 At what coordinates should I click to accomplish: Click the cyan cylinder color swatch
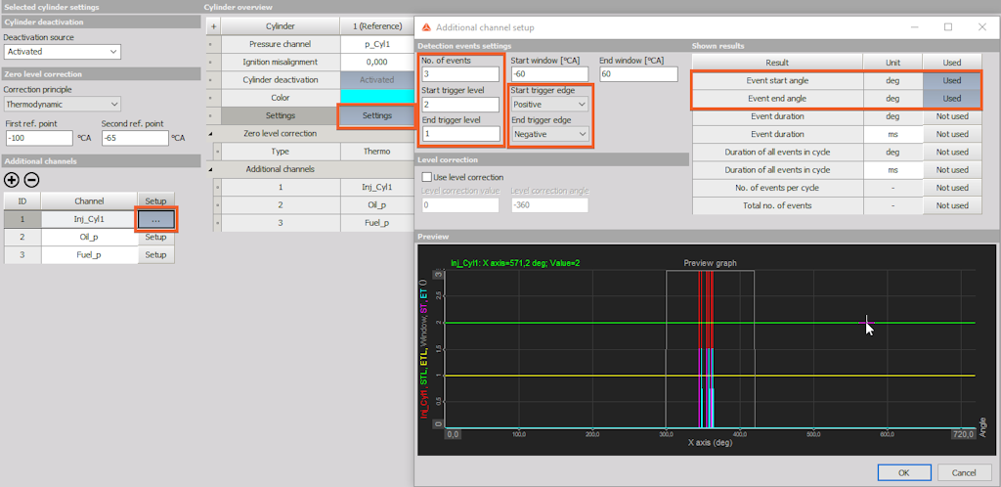[x=376, y=98]
